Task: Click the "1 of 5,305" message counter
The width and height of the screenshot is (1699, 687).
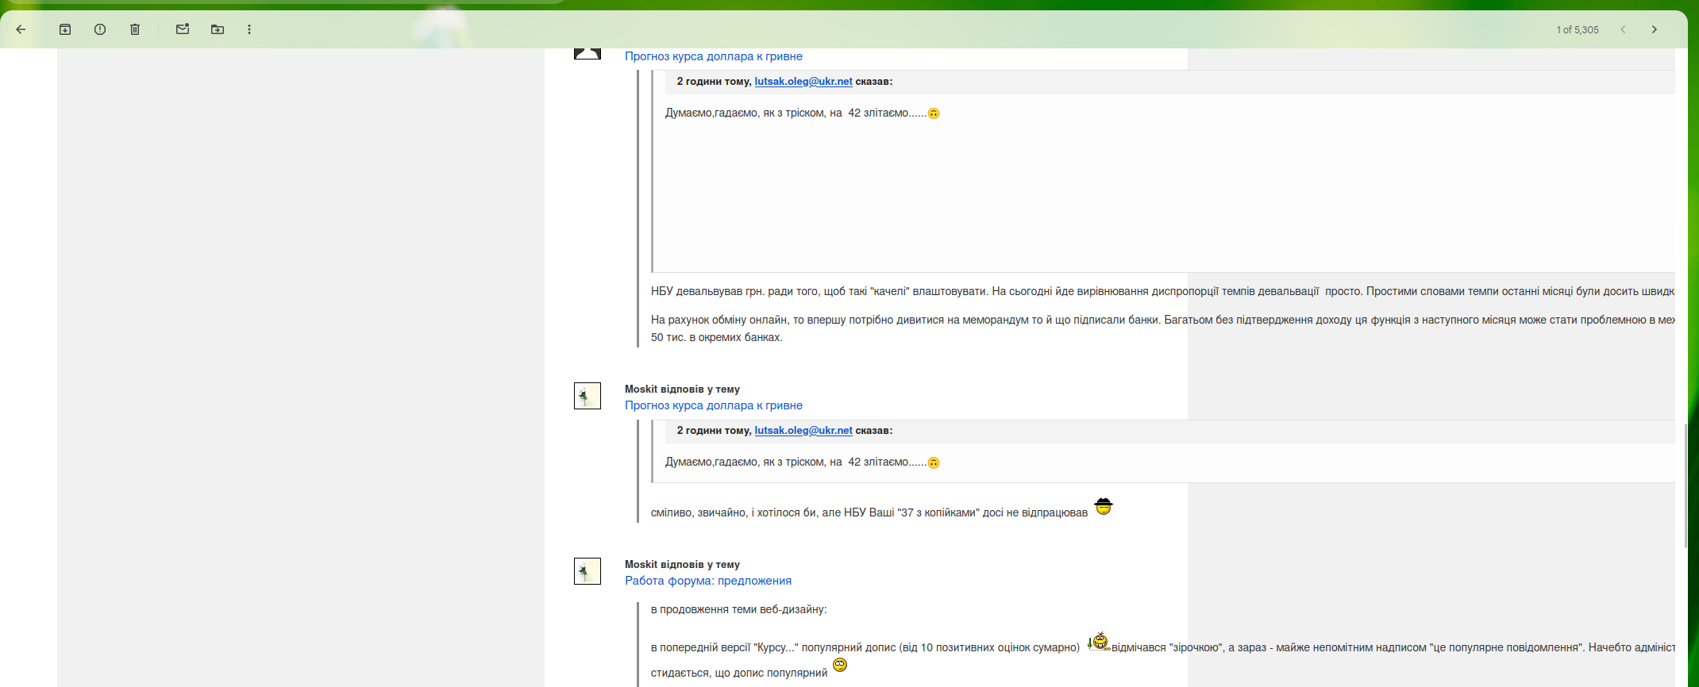Action: point(1577,30)
